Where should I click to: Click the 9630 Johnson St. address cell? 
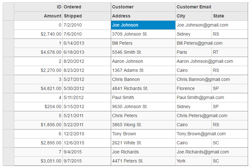pos(143,106)
